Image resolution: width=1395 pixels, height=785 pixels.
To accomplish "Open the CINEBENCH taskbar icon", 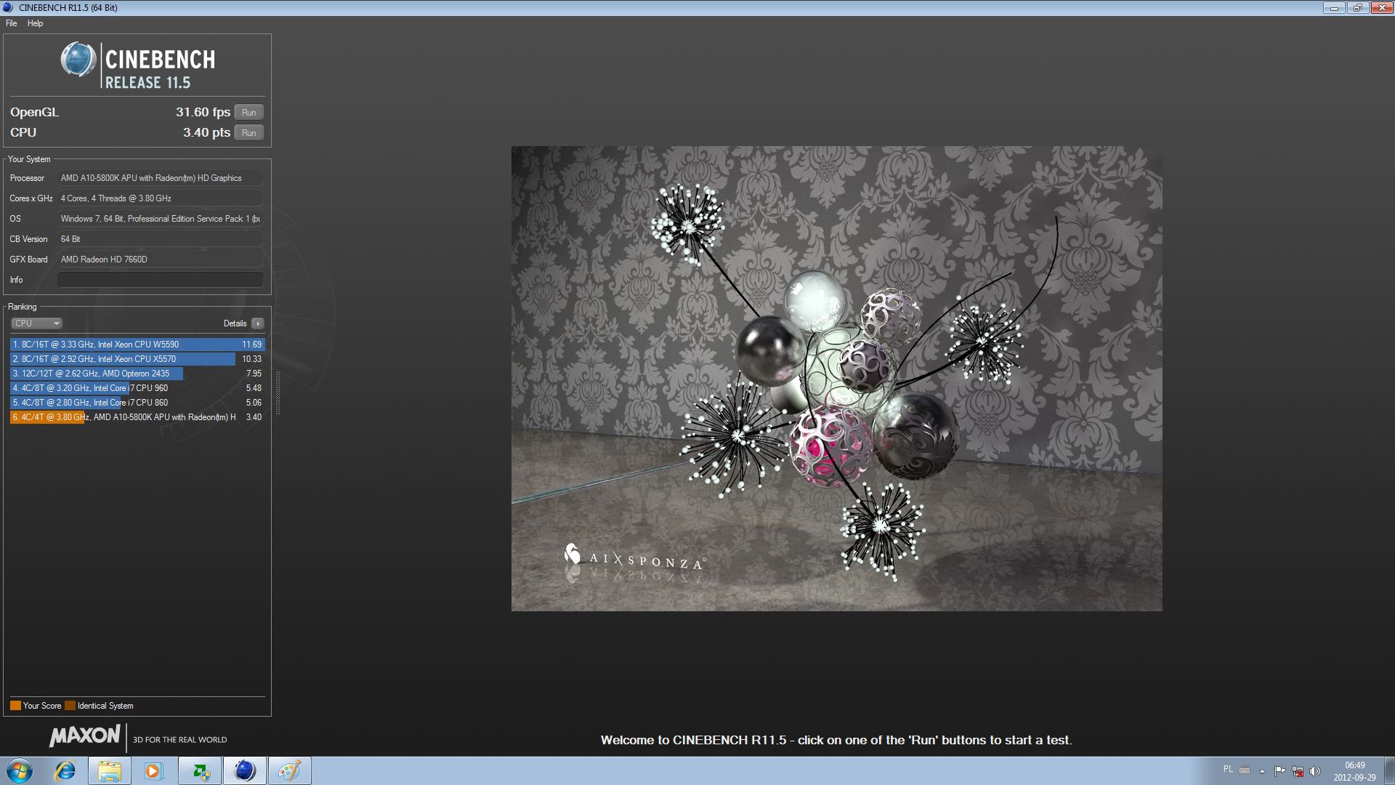I will tap(245, 770).
